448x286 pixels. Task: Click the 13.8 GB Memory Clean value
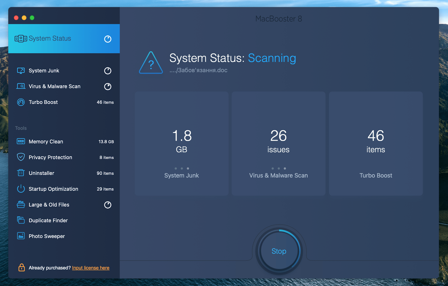coord(106,142)
